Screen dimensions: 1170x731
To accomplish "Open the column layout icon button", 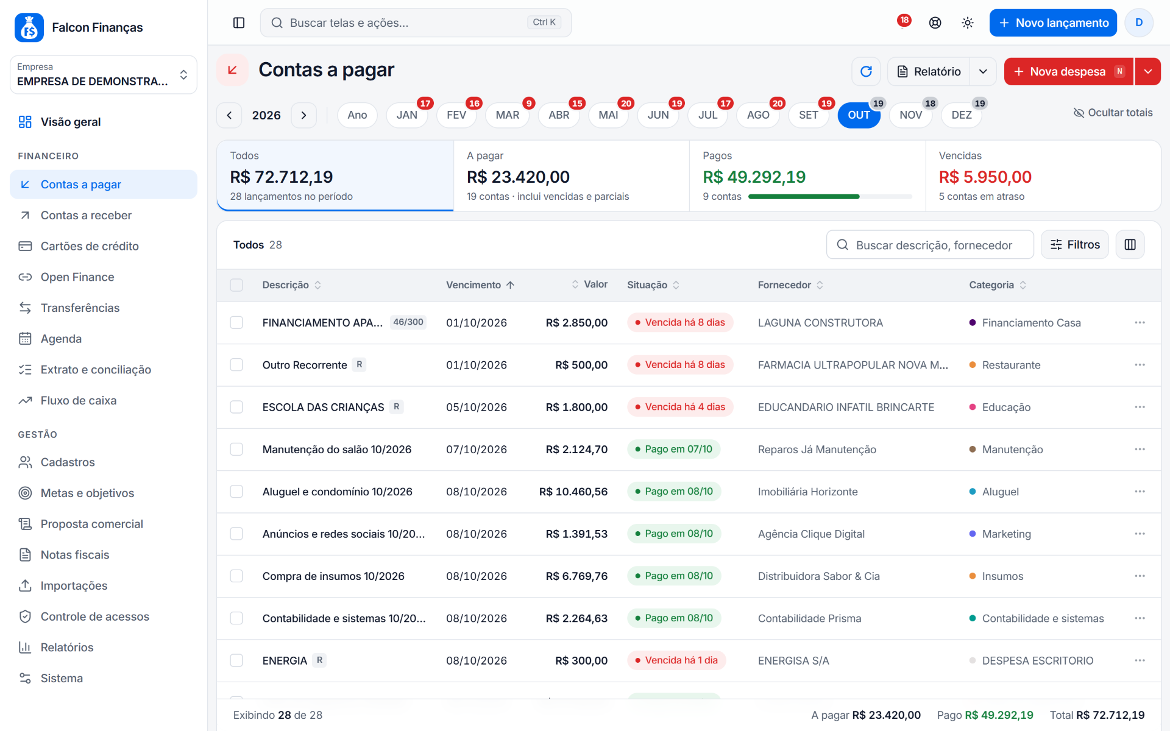I will pos(1130,244).
